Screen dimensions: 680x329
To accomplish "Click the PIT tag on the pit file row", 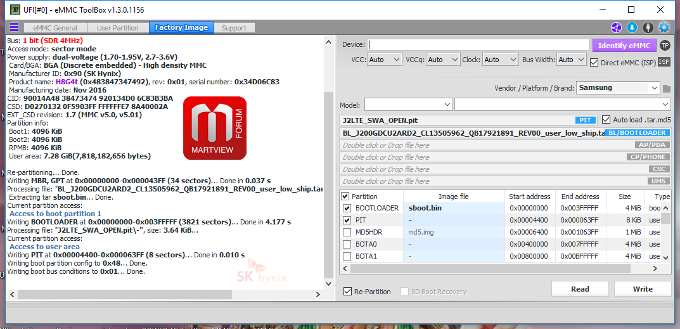I will point(586,120).
